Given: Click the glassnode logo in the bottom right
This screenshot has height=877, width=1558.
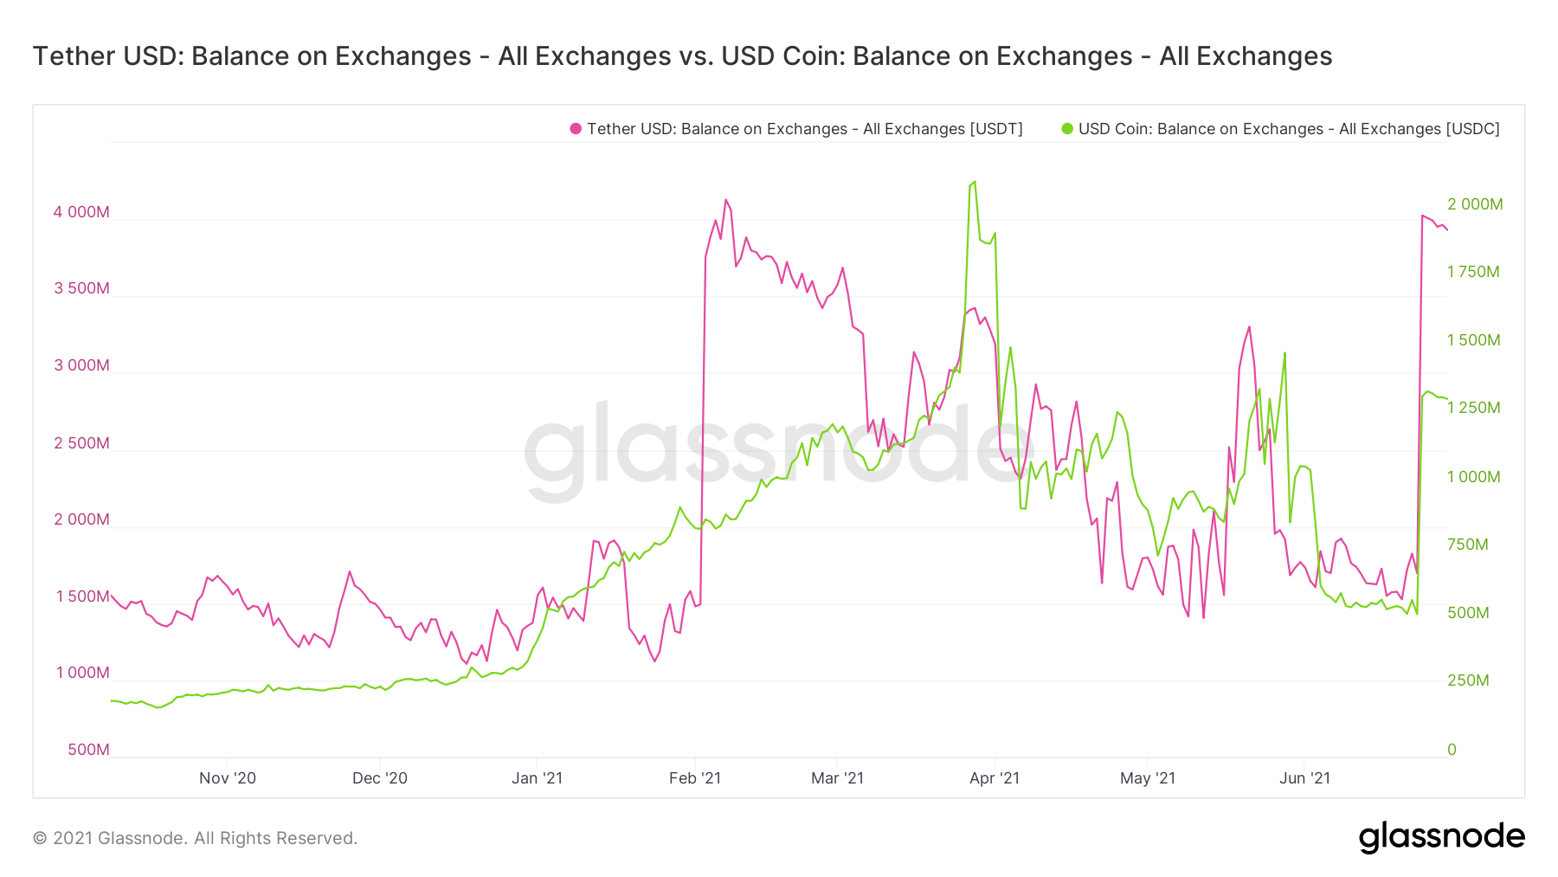Looking at the screenshot, I should pyautogui.click(x=1441, y=837).
